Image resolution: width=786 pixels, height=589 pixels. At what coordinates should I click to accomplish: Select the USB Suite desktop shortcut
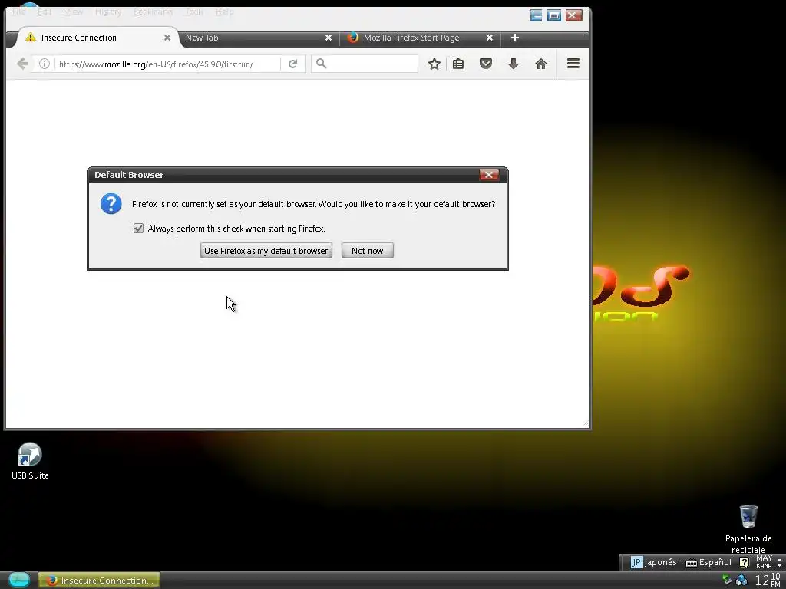point(30,461)
